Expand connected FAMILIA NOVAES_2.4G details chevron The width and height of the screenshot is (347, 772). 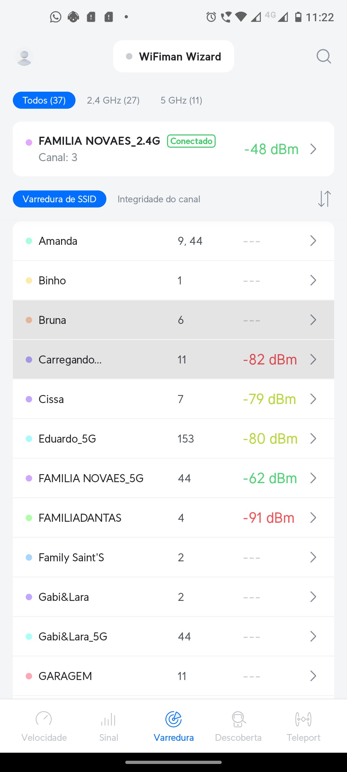pos(313,149)
